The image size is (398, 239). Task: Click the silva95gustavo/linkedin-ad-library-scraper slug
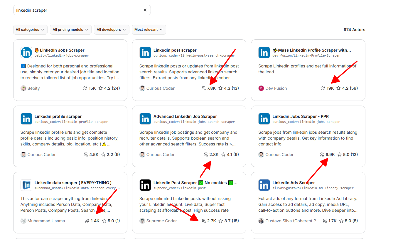point(313,188)
